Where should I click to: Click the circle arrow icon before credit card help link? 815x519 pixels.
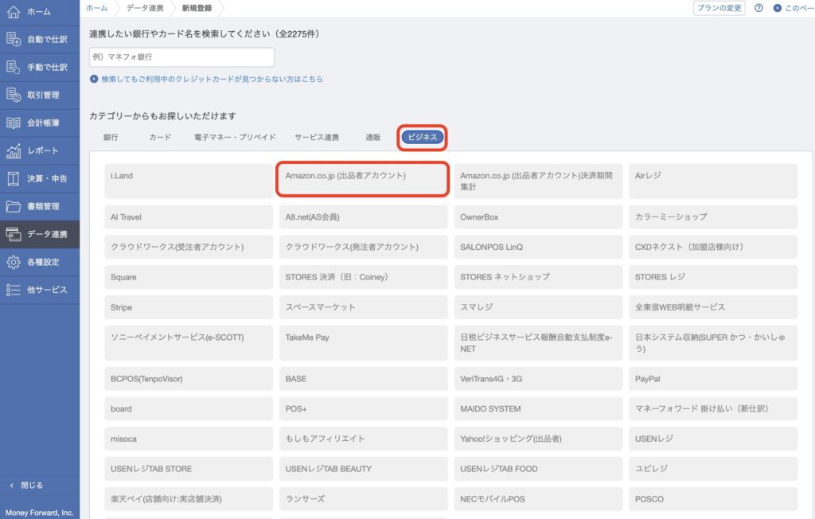pyautogui.click(x=94, y=79)
